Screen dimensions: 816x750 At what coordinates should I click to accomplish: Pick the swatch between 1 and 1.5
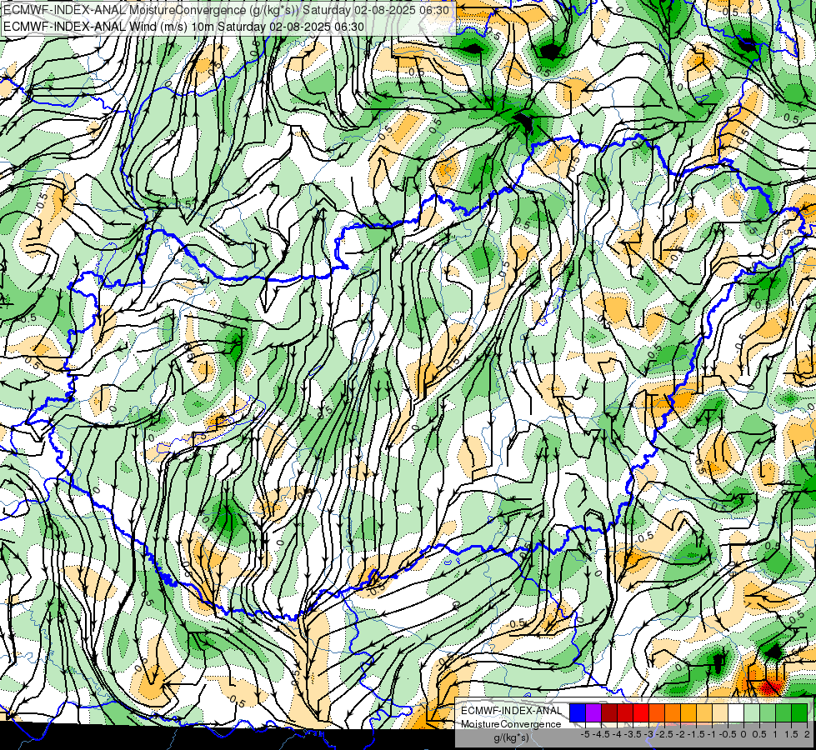pos(783,713)
